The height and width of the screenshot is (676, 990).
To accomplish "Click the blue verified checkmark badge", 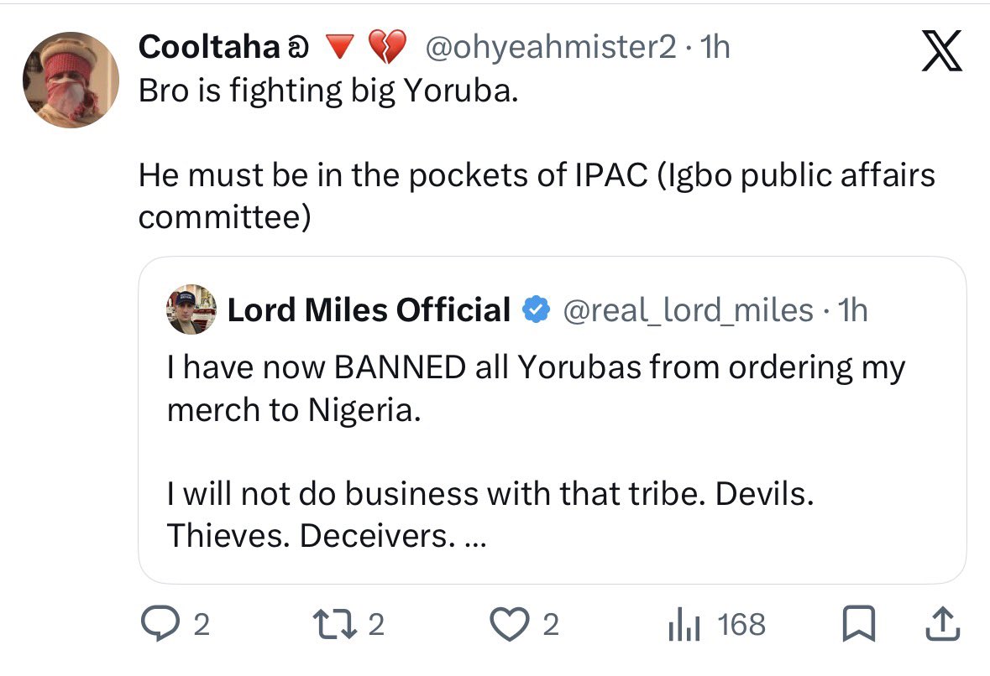I will pyautogui.click(x=536, y=310).
